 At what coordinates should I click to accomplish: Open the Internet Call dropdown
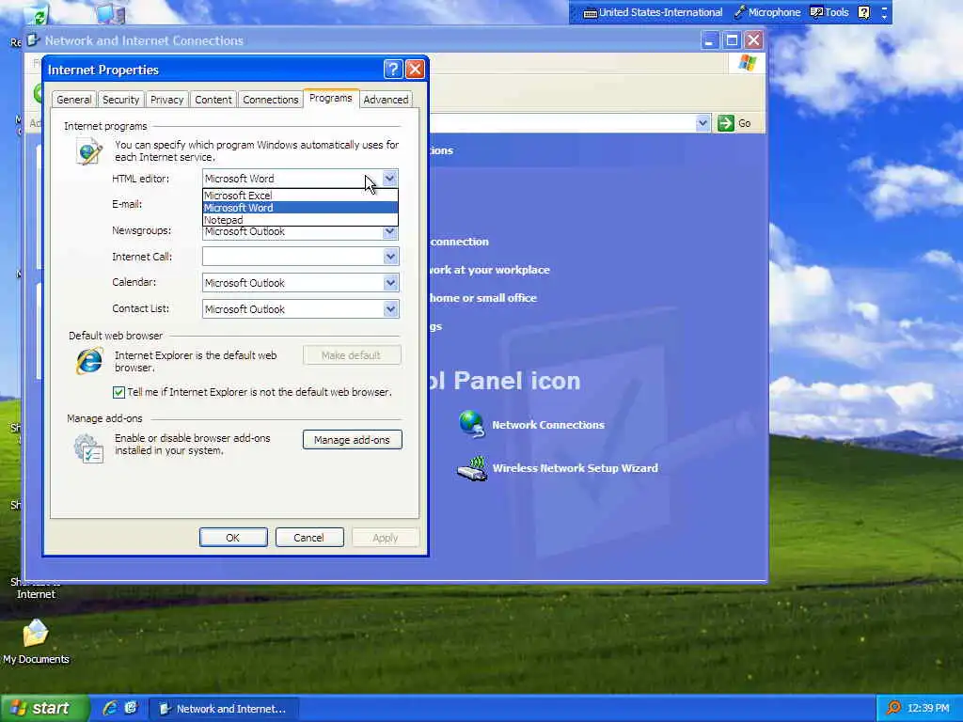390,257
